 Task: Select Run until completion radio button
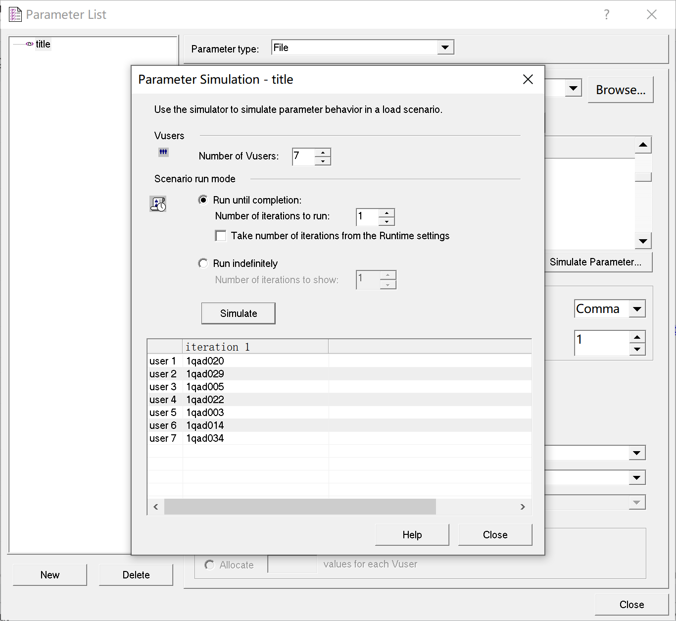[203, 200]
